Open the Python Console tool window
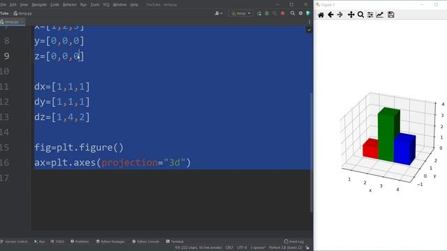Image resolution: width=447 pixels, height=251 pixels. [x=146, y=241]
